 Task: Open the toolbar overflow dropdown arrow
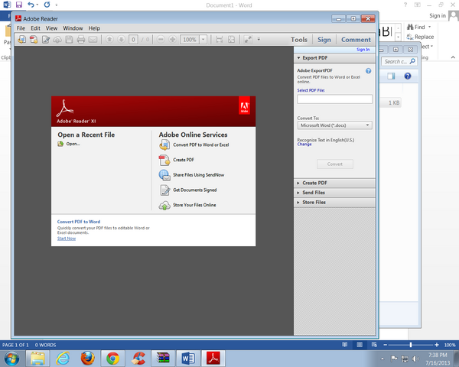[x=259, y=39]
